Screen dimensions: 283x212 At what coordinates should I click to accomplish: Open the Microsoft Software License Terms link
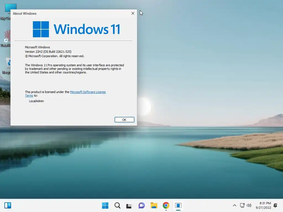(x=88, y=92)
